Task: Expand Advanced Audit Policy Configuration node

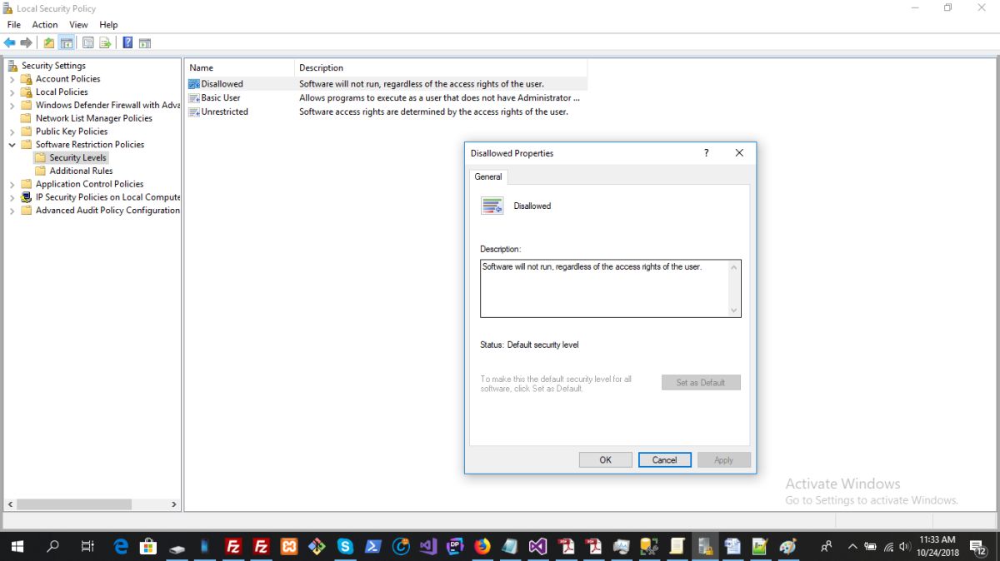Action: click(x=12, y=211)
